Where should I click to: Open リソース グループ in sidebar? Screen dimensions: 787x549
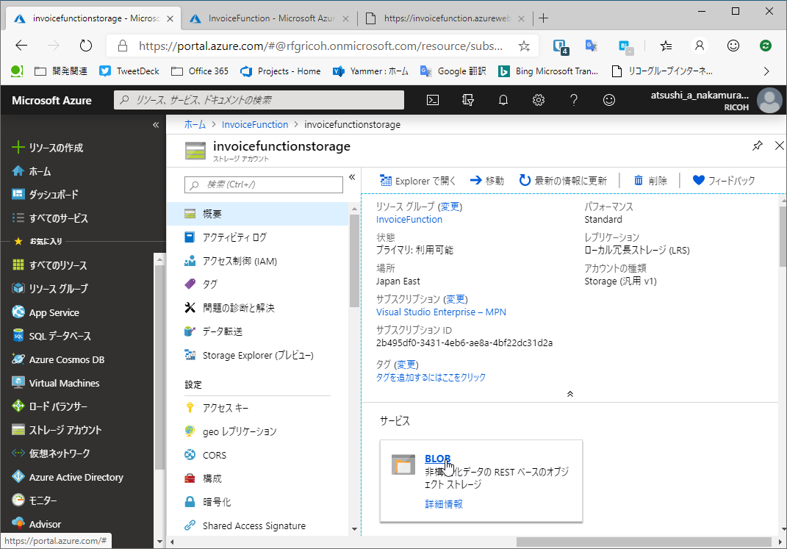pos(50,289)
